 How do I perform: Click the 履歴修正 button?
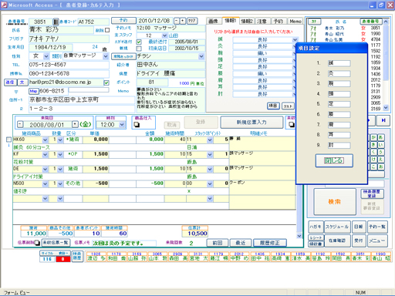pos(270,243)
